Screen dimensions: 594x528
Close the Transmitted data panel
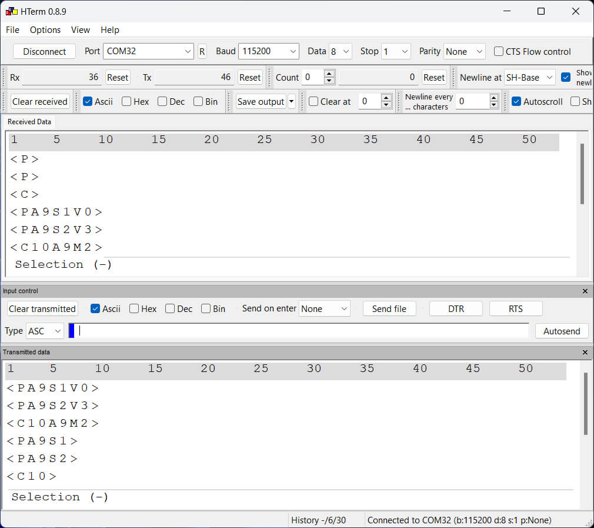pyautogui.click(x=585, y=352)
